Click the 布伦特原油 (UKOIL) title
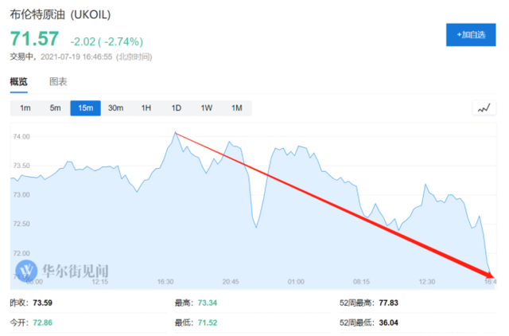 60,14
